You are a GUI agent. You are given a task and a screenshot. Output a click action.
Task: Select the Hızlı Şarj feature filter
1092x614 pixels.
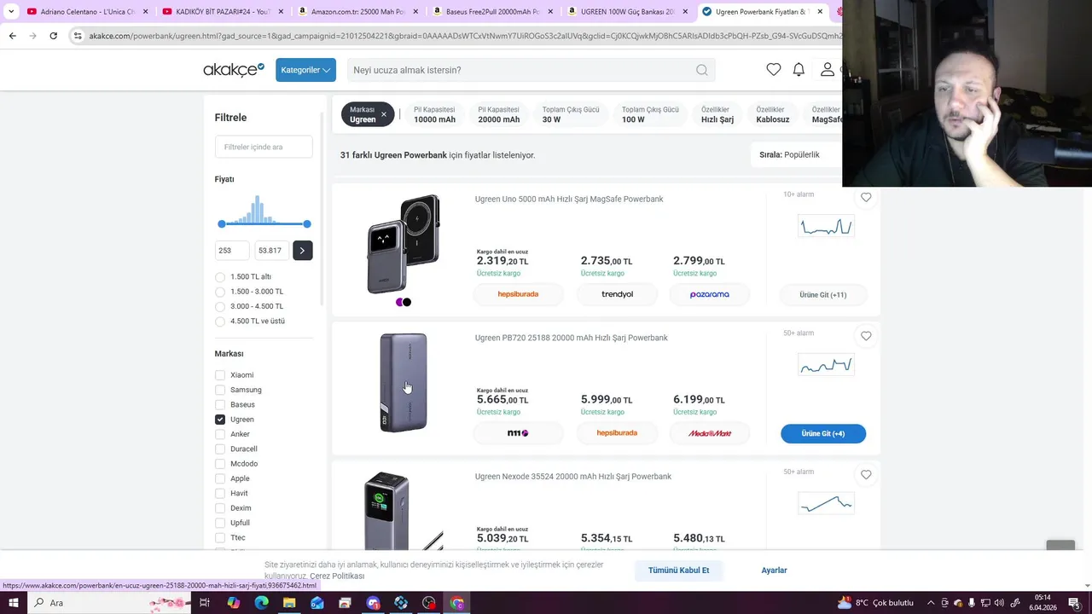pyautogui.click(x=717, y=114)
